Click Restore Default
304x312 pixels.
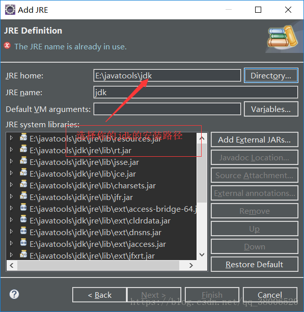[255, 264]
